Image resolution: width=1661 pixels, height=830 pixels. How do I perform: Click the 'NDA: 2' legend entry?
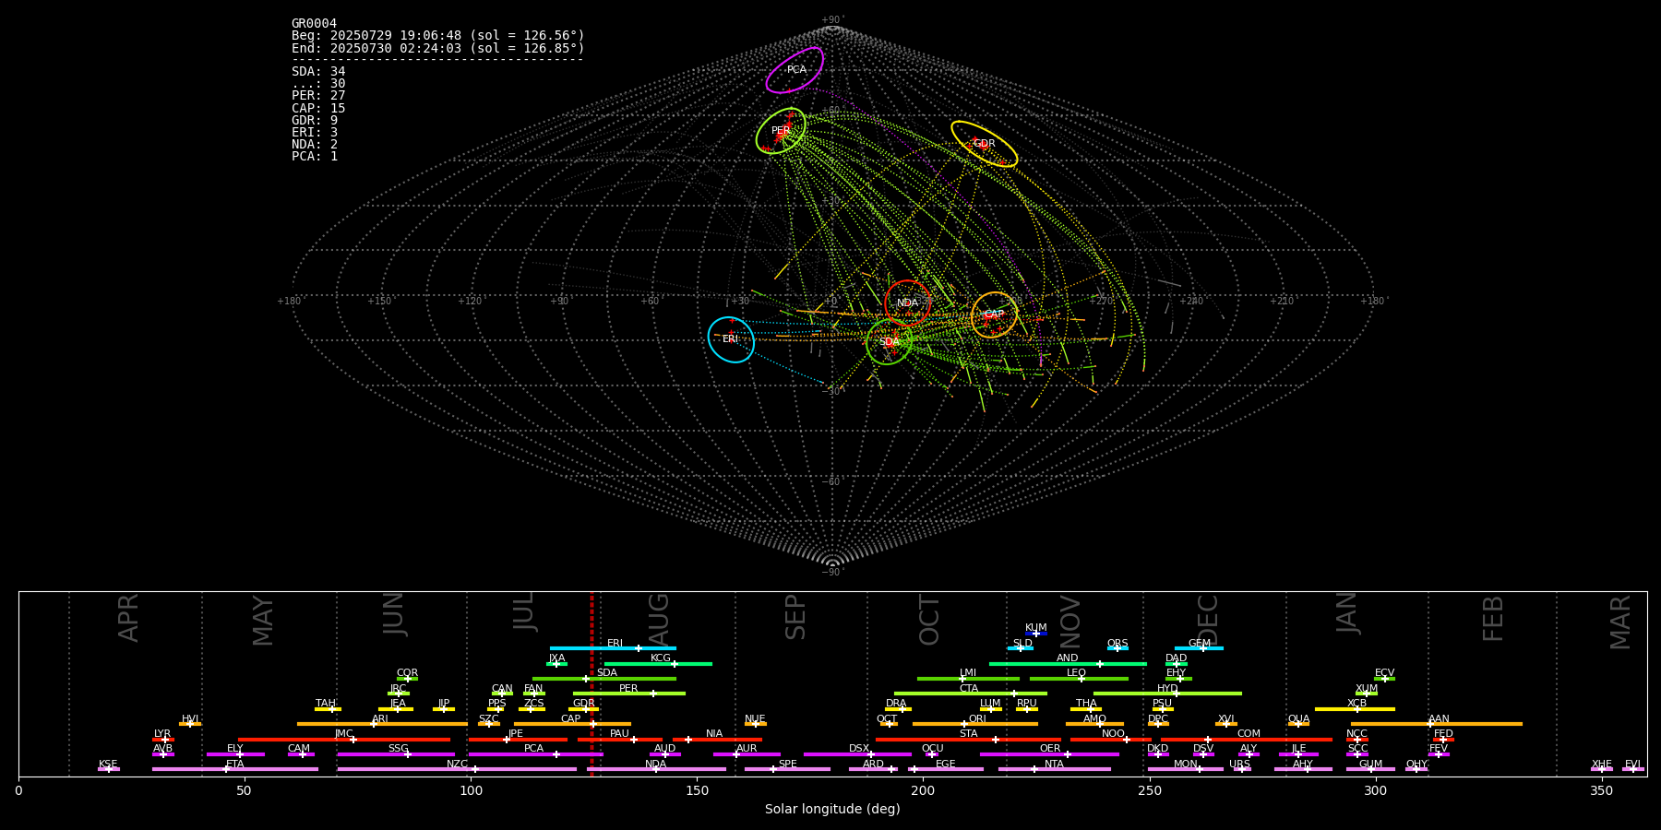(315, 145)
